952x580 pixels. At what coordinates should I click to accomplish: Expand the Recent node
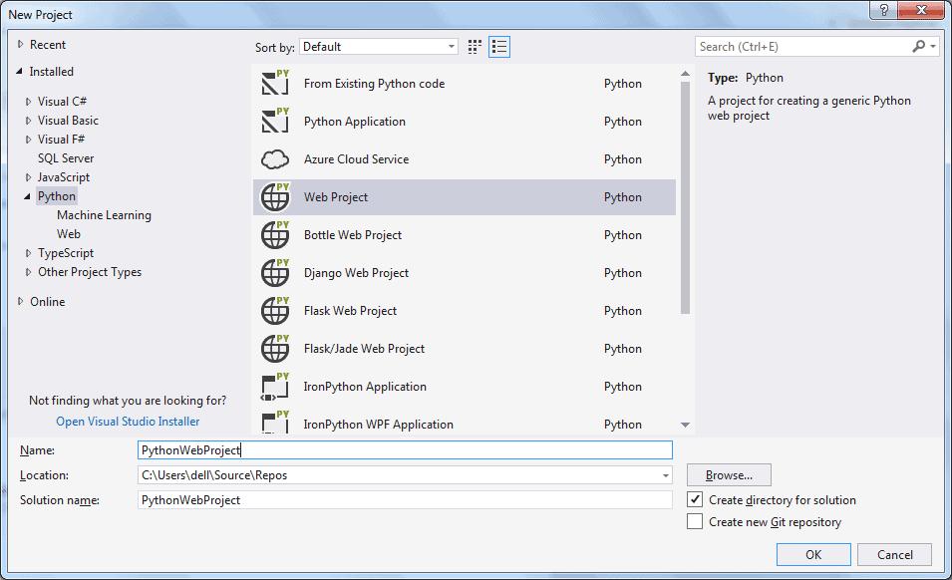20,44
